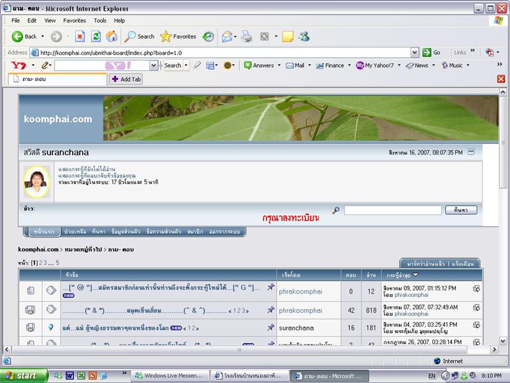The image size is (510, 383).
Task: Click the Forward arrow button
Action: pos(56,36)
